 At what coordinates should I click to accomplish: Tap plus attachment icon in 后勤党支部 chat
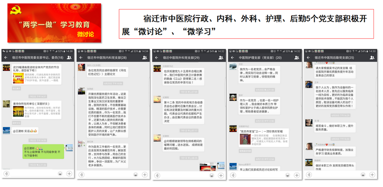(372, 175)
